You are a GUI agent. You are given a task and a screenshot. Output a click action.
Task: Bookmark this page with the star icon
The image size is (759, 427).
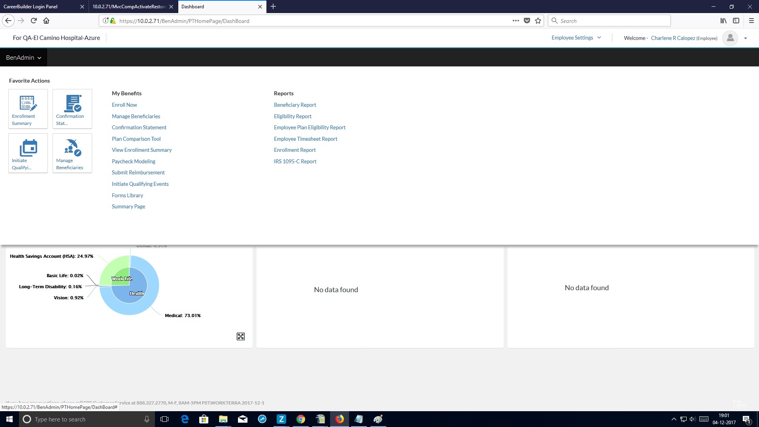point(538,21)
